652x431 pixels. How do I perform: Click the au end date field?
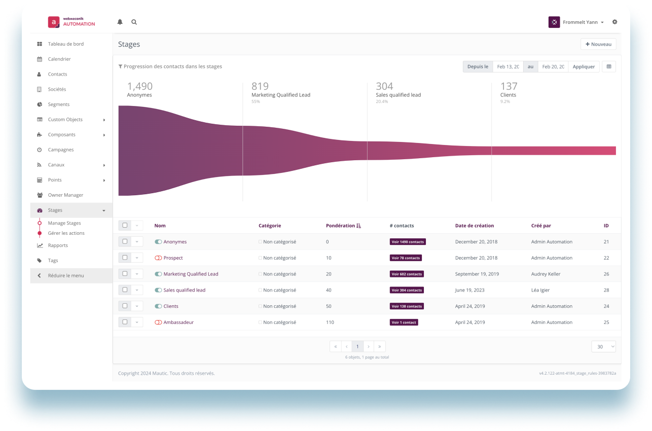[553, 66]
